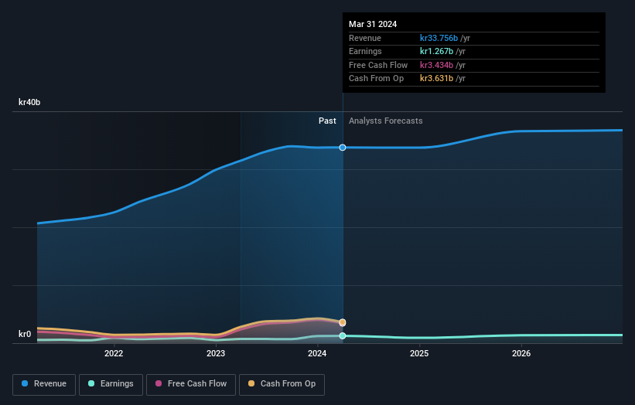Click the Mar 31 2024 tooltip date
The height and width of the screenshot is (405, 635).
click(373, 24)
